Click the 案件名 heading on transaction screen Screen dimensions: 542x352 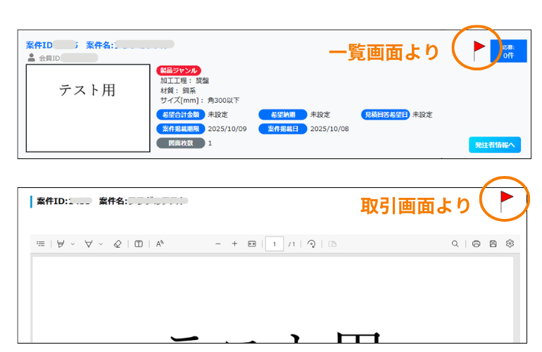point(144,201)
